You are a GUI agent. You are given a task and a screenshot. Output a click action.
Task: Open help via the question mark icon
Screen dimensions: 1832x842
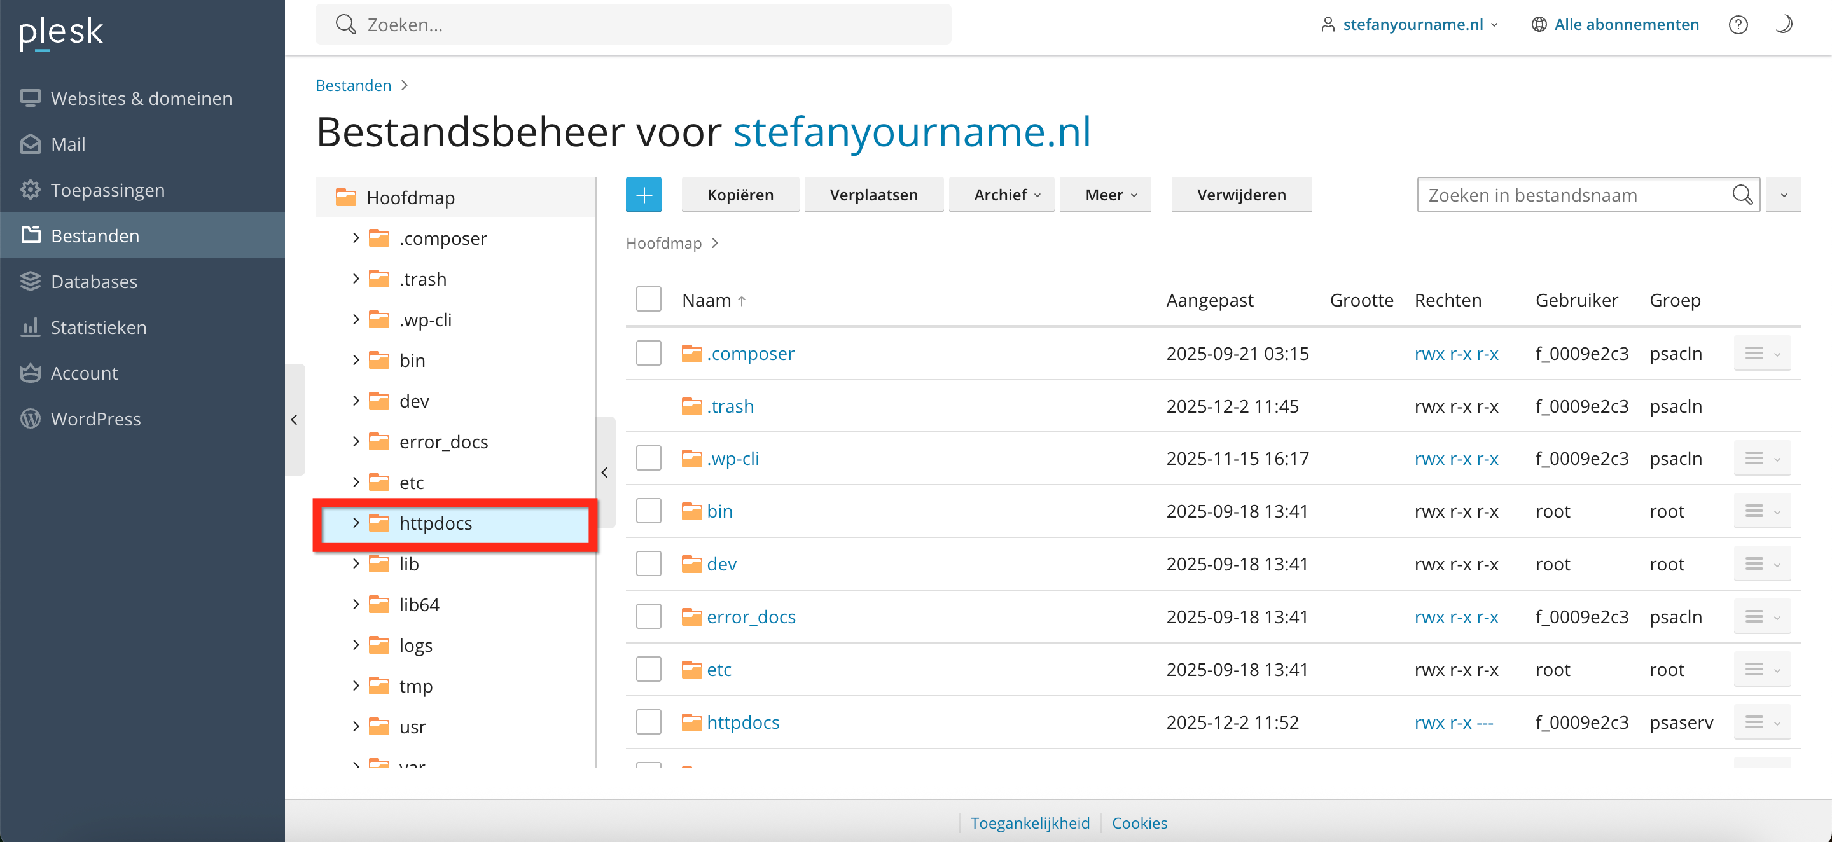tap(1737, 25)
